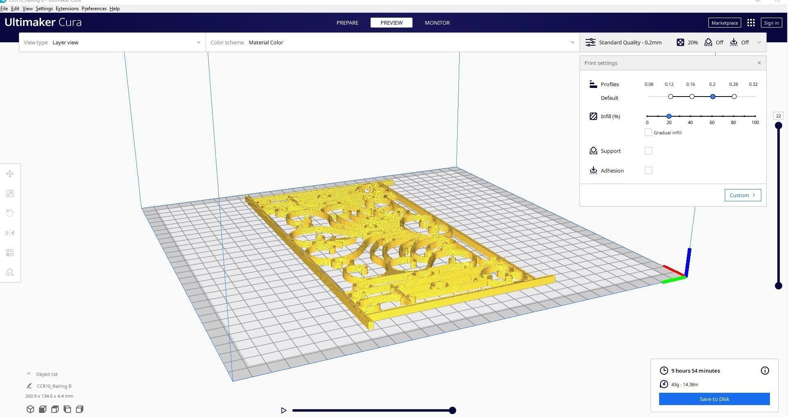Select the 0.16 profile radio point
Screen dimensions: 788x417
click(692, 97)
